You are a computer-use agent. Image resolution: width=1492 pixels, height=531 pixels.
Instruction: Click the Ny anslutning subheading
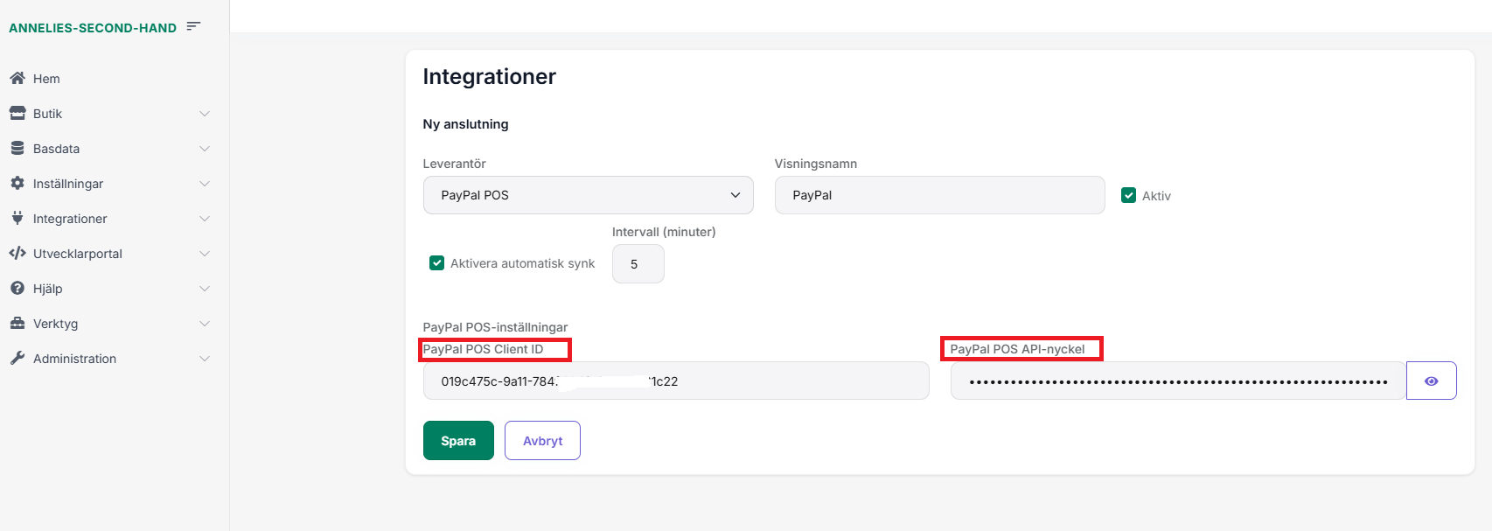(465, 124)
